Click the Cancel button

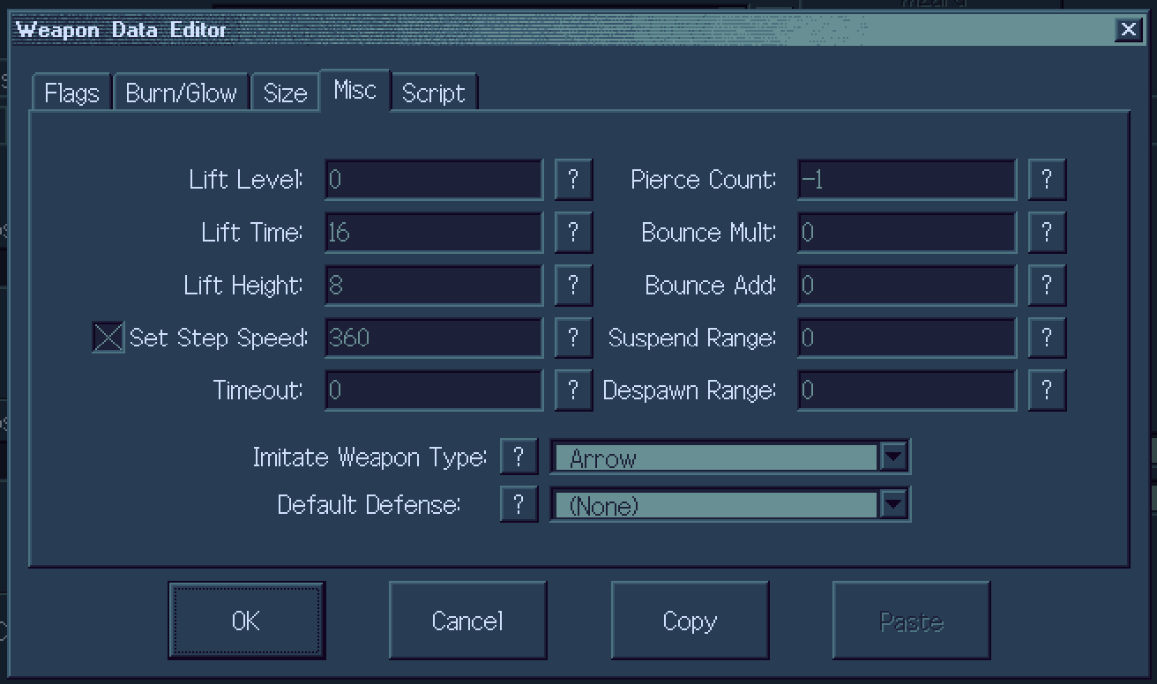[467, 621]
